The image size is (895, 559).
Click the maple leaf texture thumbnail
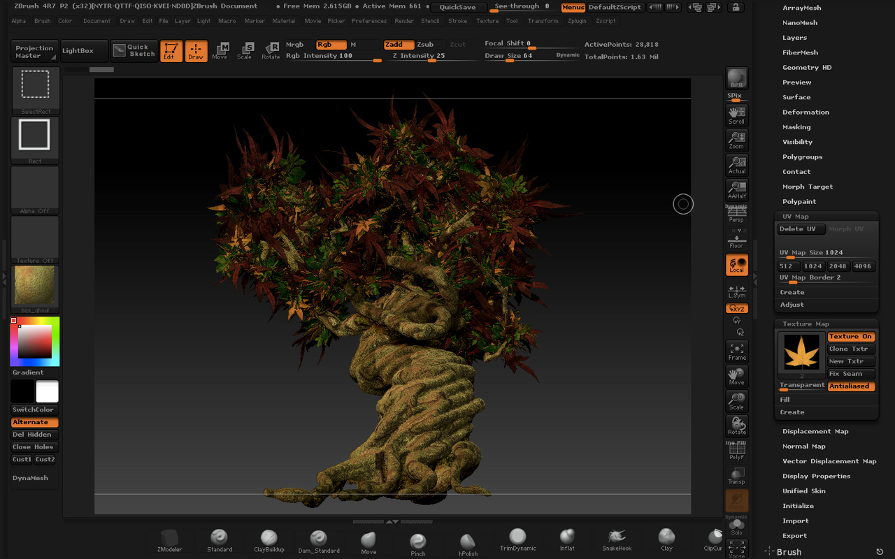click(801, 353)
